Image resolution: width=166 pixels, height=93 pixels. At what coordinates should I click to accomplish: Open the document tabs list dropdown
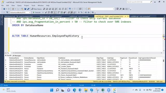164,16
